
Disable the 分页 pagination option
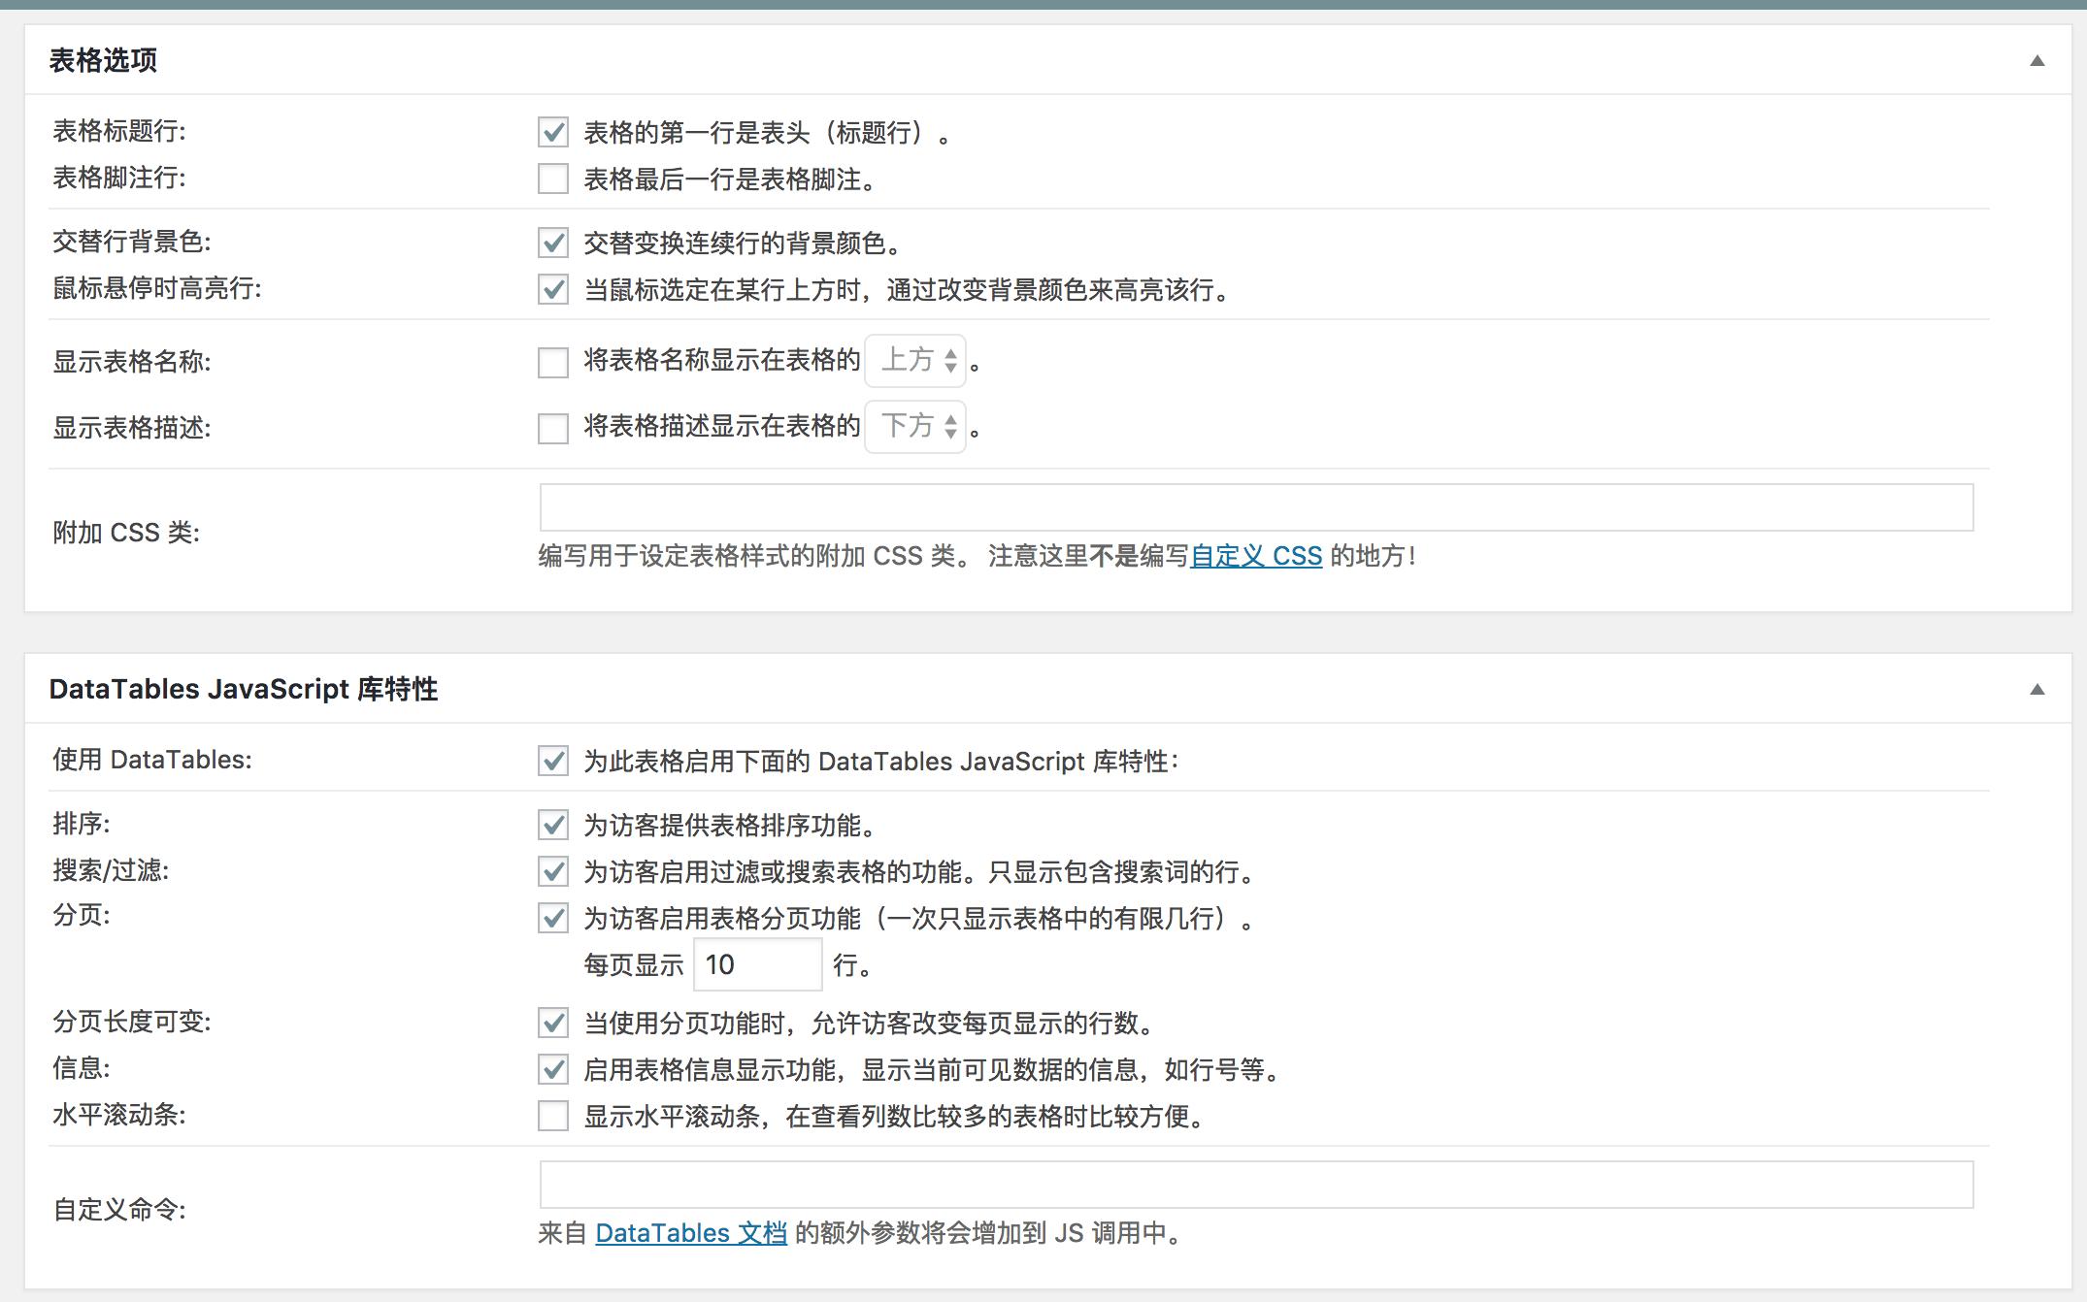pyautogui.click(x=551, y=919)
